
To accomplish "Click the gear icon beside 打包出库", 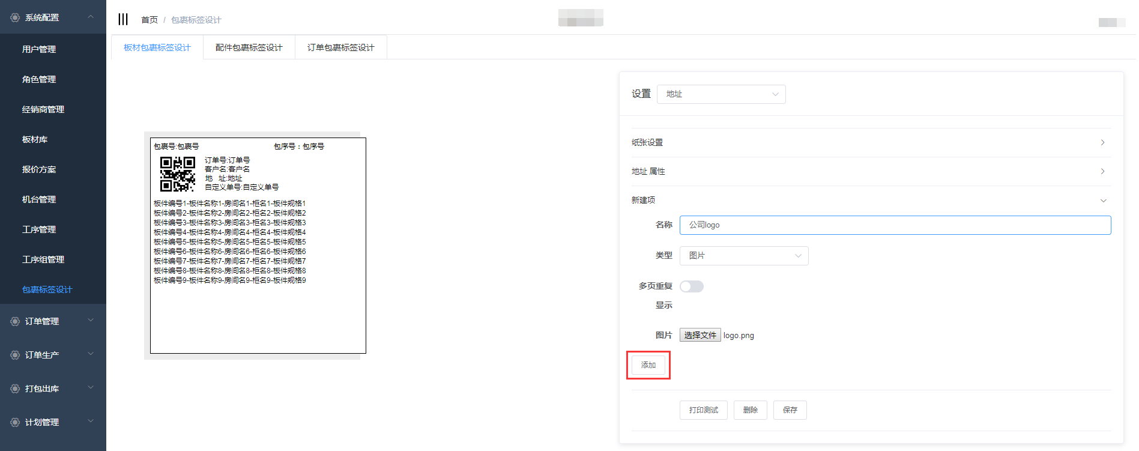I will tap(15, 389).
